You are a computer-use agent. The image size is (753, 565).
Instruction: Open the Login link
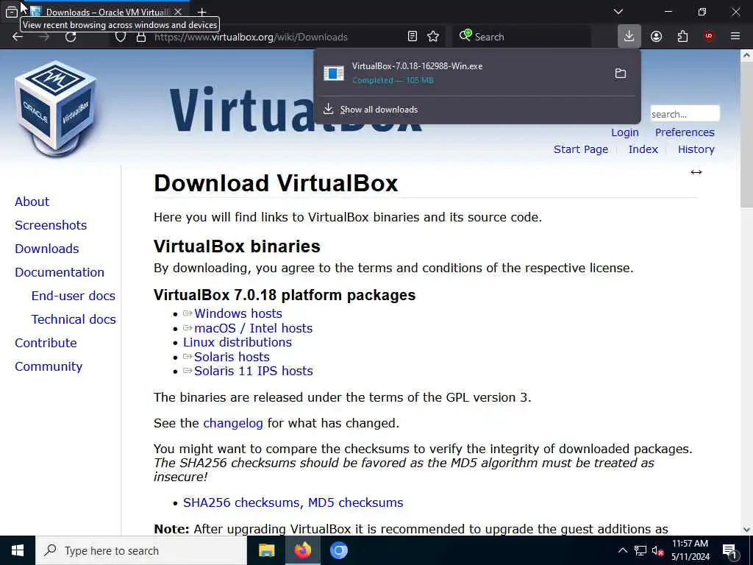(x=625, y=132)
